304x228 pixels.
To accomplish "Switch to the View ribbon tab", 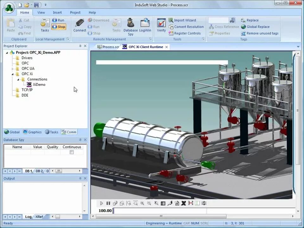I will click(41, 12).
